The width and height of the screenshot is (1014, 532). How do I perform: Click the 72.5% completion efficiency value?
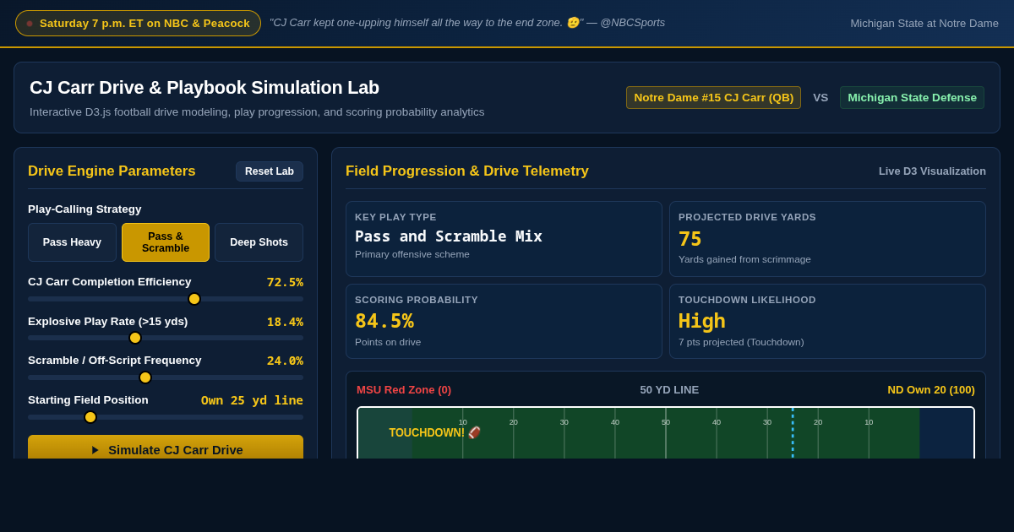coord(285,282)
